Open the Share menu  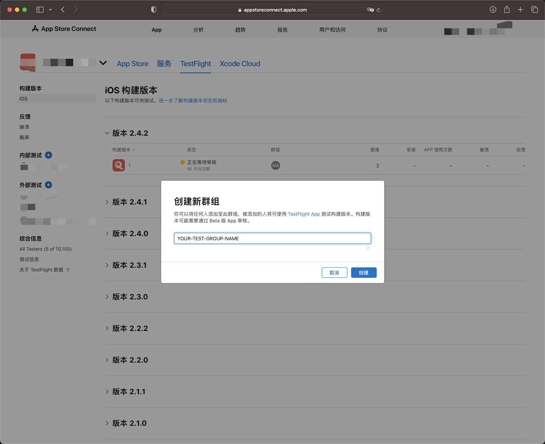point(507,10)
